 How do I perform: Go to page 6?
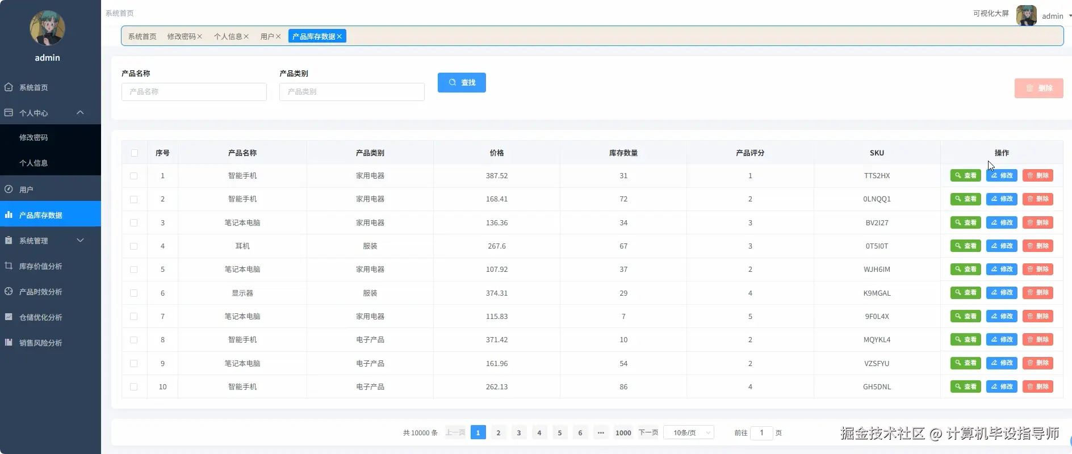coord(580,433)
